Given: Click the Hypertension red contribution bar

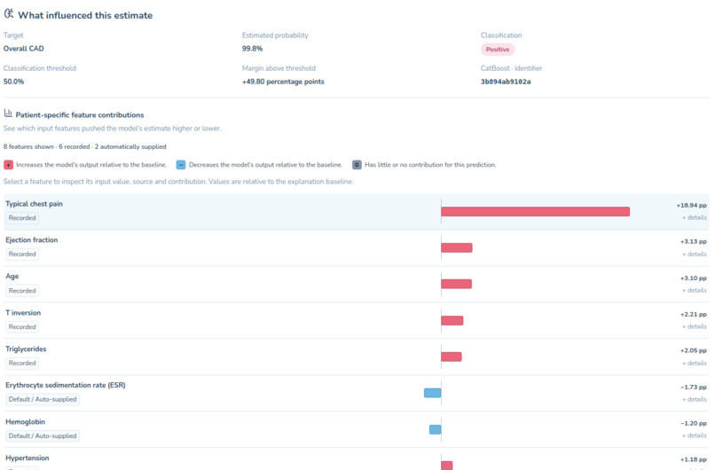Looking at the screenshot, I should point(447,466).
